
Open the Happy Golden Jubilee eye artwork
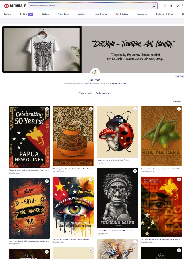pyautogui.click(x=73, y=207)
